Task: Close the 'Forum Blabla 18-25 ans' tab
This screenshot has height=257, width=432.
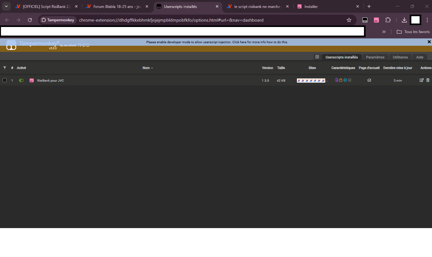Action: [x=147, y=6]
